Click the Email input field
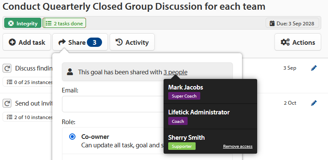 pyautogui.click(x=113, y=104)
